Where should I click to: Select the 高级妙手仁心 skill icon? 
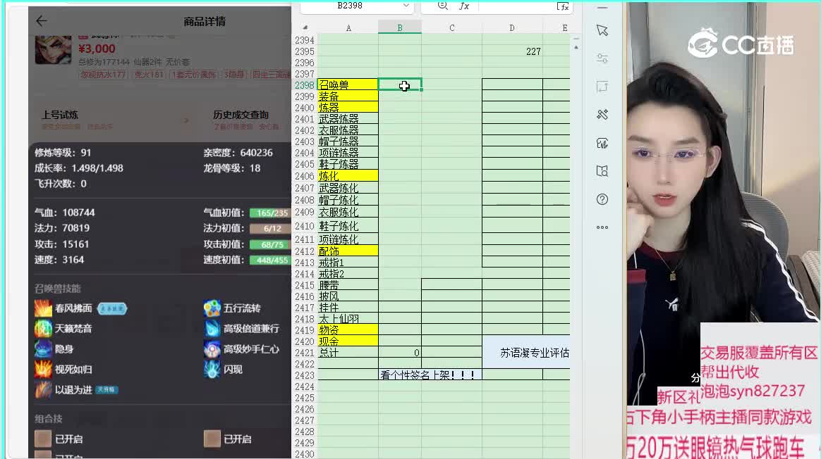coord(212,348)
